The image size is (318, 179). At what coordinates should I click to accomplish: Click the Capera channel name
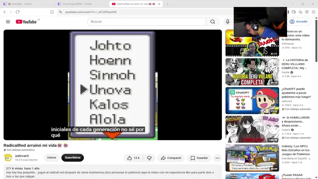(286, 130)
